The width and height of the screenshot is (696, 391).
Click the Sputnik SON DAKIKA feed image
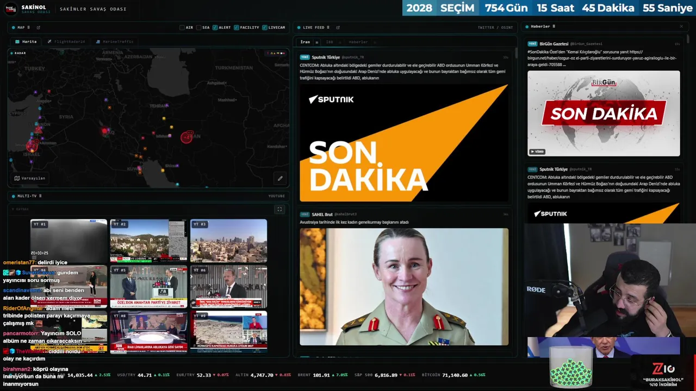404,143
